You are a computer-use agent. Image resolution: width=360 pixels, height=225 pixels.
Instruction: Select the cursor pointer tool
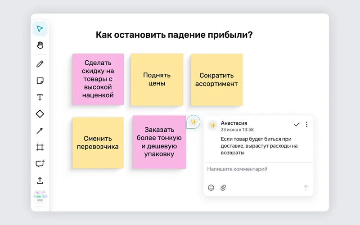[40, 29]
